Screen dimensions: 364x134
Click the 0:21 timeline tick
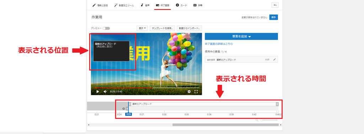click(x=97, y=114)
